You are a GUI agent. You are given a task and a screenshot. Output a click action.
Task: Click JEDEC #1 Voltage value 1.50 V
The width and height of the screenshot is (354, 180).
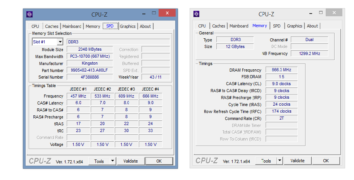click(x=78, y=144)
